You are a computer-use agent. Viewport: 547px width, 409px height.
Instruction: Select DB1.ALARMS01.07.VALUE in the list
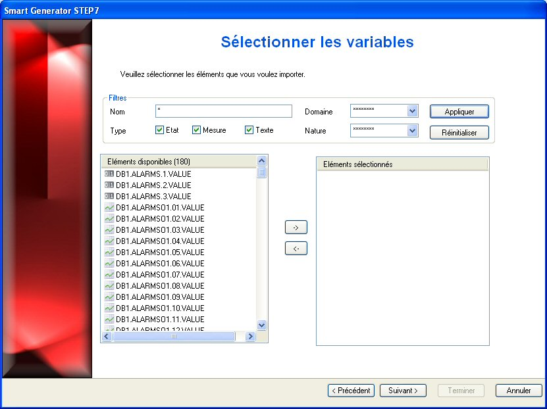click(x=160, y=274)
